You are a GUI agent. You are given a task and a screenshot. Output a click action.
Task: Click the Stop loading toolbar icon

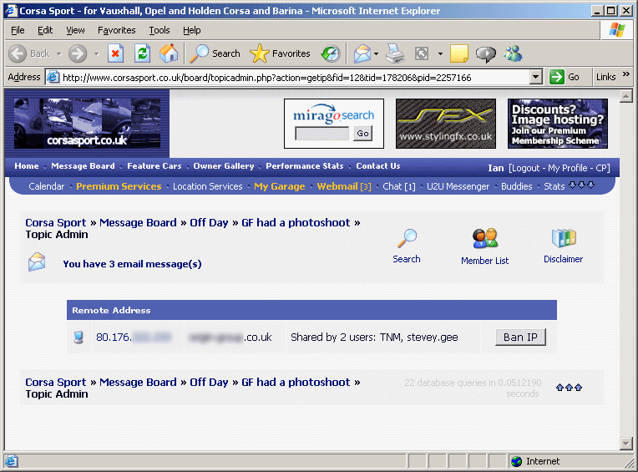click(x=116, y=53)
